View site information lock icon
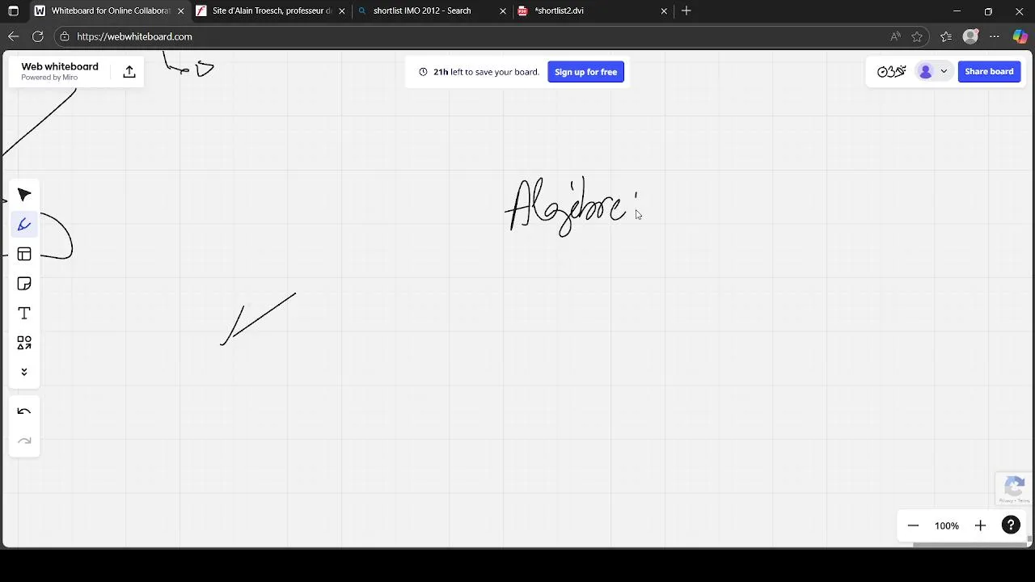Screen dimensions: 1035x582 (x=65, y=36)
